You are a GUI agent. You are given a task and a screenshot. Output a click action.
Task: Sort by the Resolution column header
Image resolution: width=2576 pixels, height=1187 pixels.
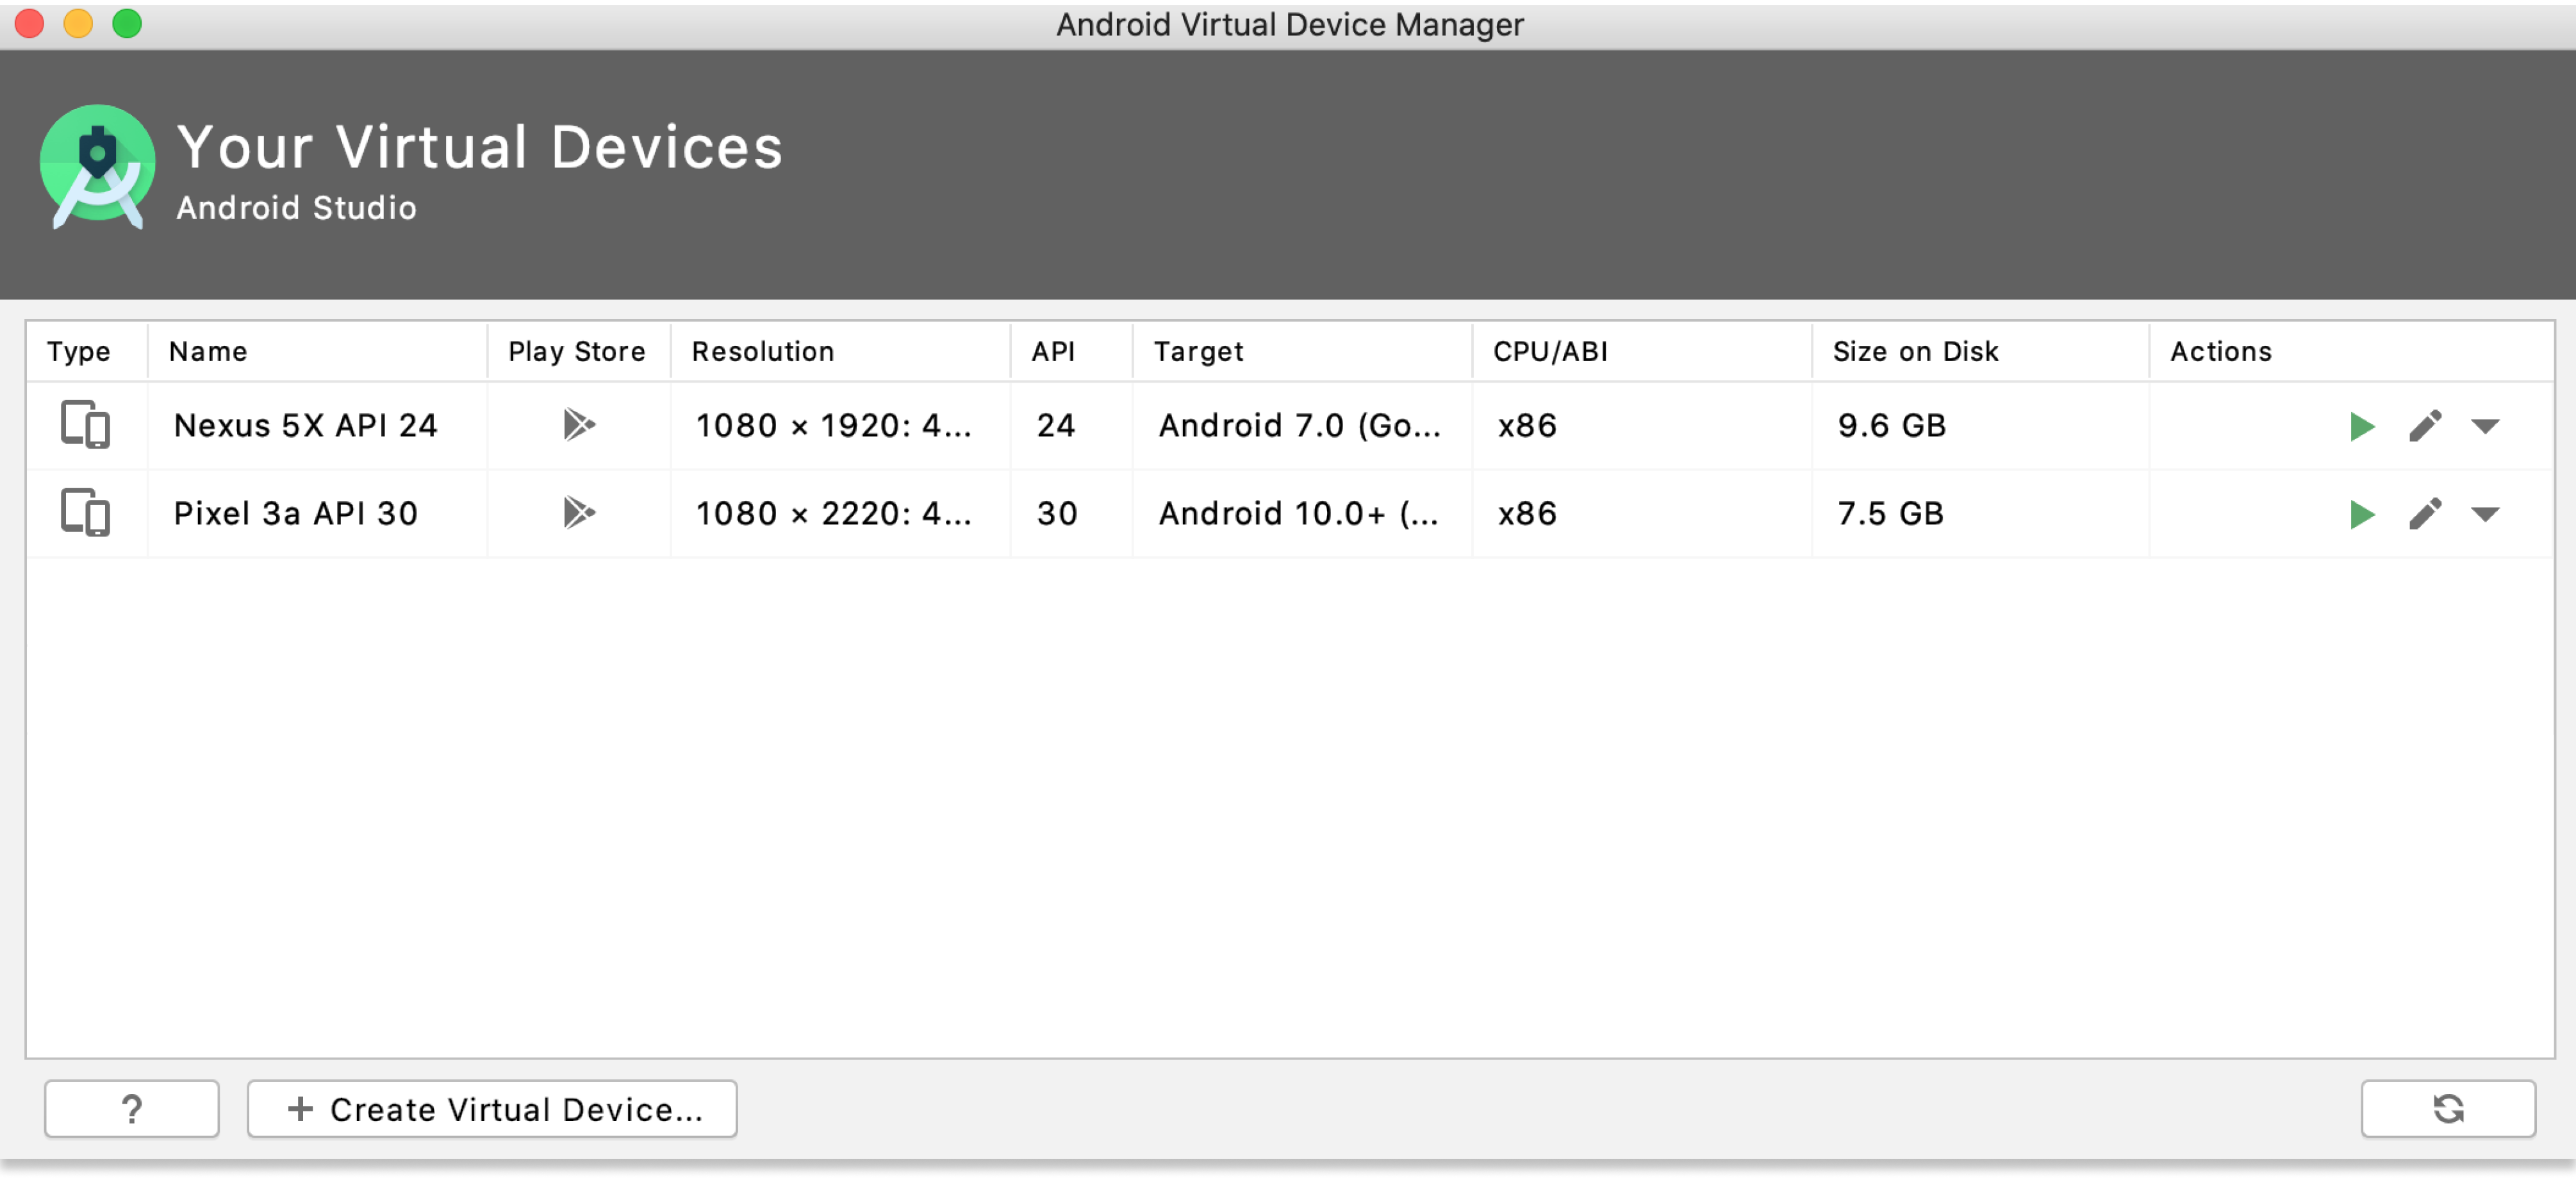coord(840,351)
